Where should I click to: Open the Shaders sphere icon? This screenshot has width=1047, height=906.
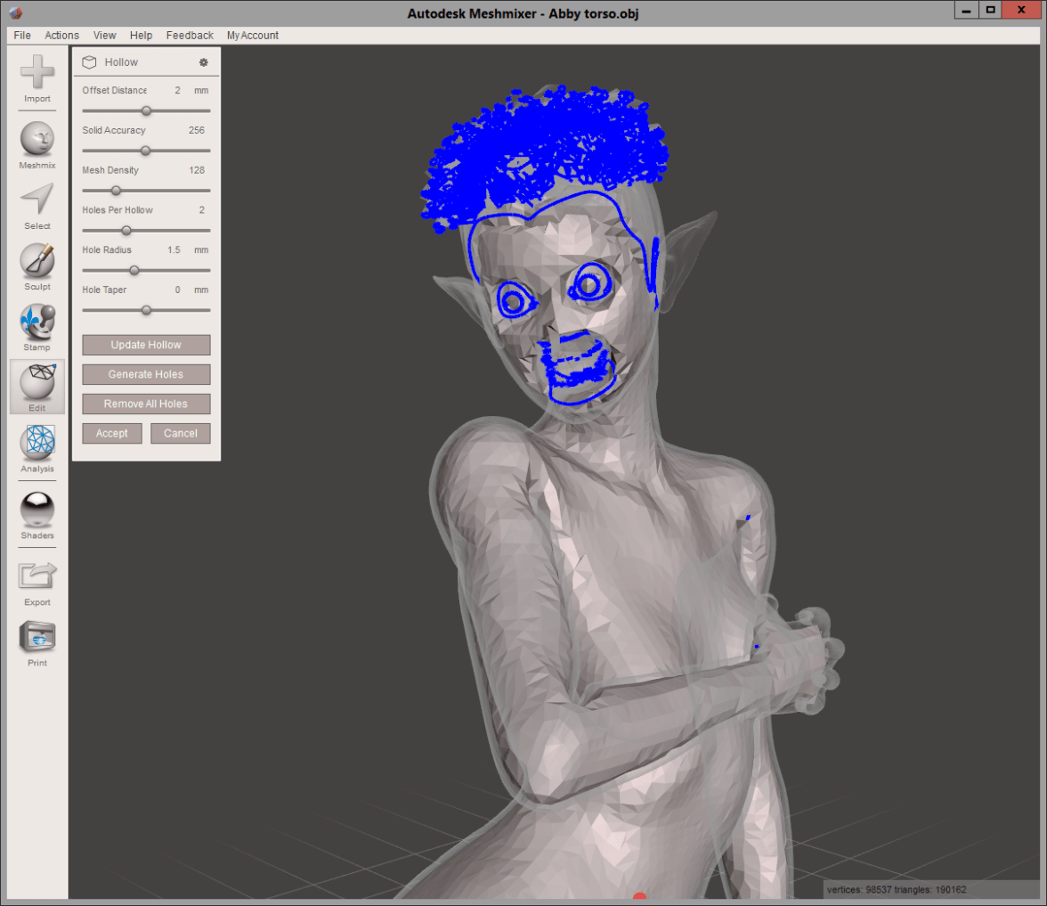tap(37, 510)
